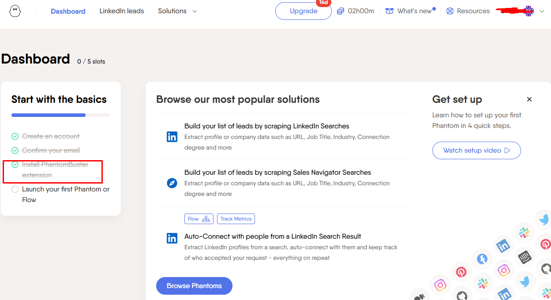This screenshot has height=300, width=551.
Task: Click the PhantomBuster ghost logo
Action: 15,11
